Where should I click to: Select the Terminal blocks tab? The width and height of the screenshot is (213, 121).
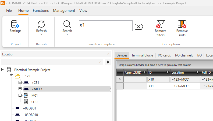click(142, 55)
